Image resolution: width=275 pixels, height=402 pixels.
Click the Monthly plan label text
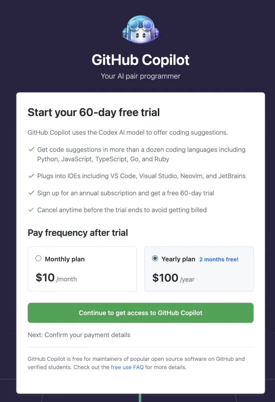point(65,259)
